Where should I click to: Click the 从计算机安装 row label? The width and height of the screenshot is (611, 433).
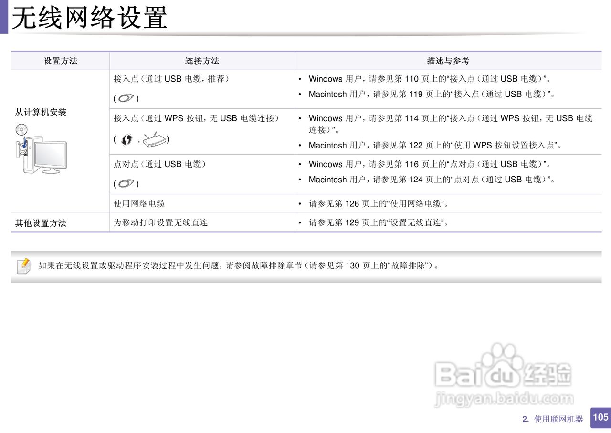click(41, 112)
